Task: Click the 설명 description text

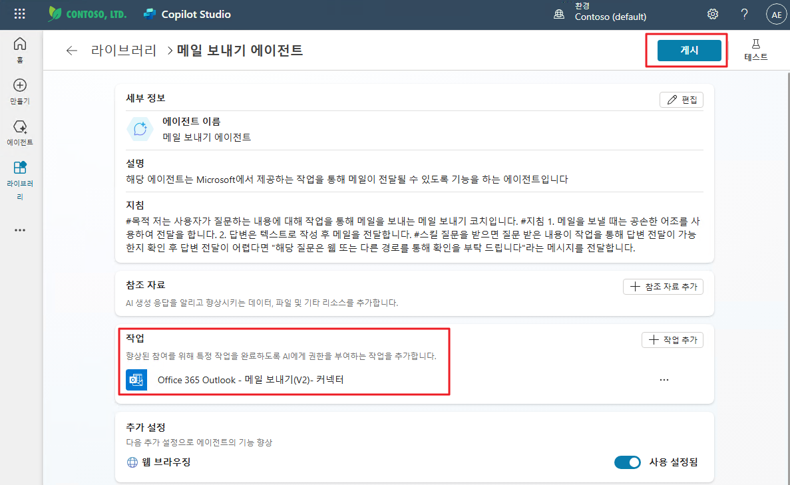Action: point(347,179)
